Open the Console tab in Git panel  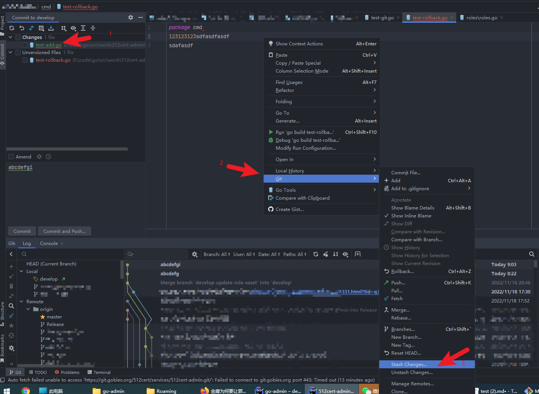click(x=49, y=244)
